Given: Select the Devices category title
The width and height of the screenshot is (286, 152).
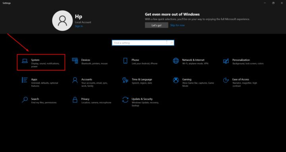Looking at the screenshot, I should (x=86, y=60).
